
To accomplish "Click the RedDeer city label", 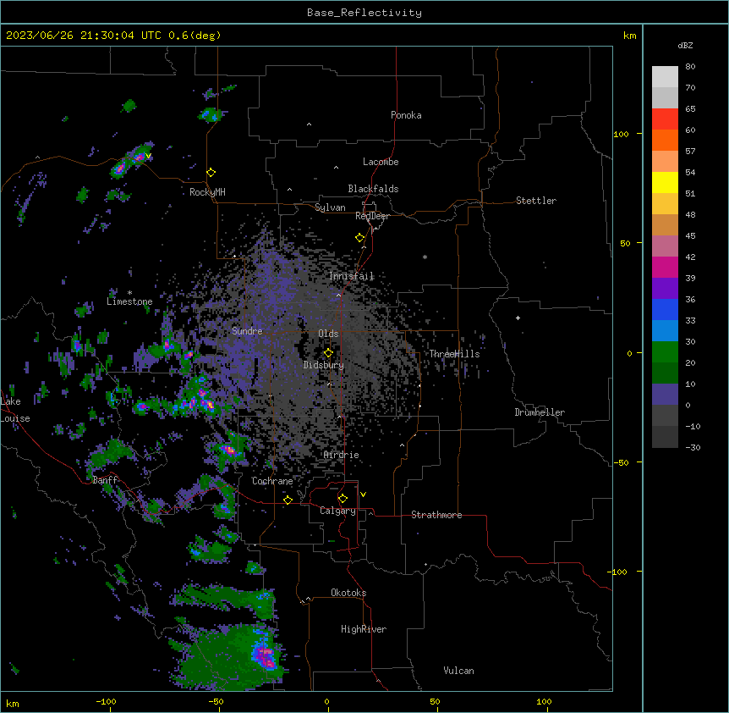I will click(372, 216).
